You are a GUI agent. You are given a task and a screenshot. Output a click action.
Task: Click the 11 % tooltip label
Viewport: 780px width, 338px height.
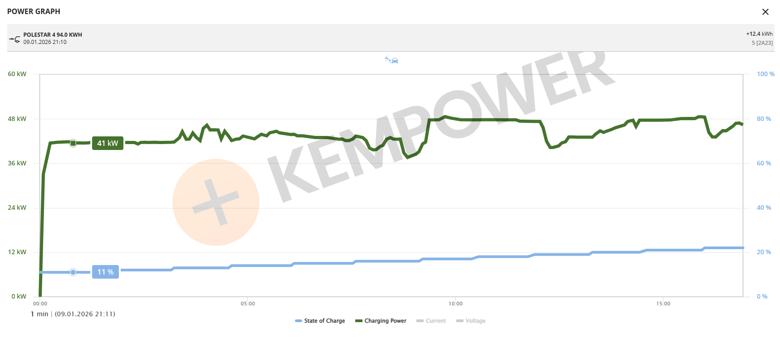(105, 272)
